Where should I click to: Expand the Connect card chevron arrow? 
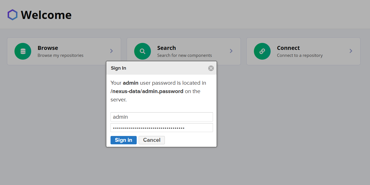click(351, 51)
